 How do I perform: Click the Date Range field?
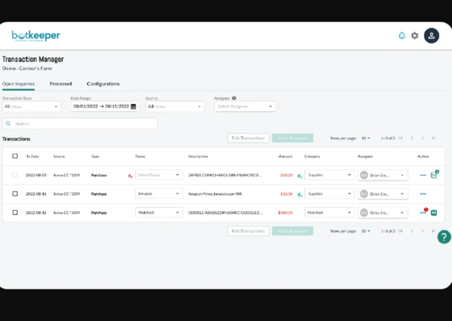pos(105,107)
